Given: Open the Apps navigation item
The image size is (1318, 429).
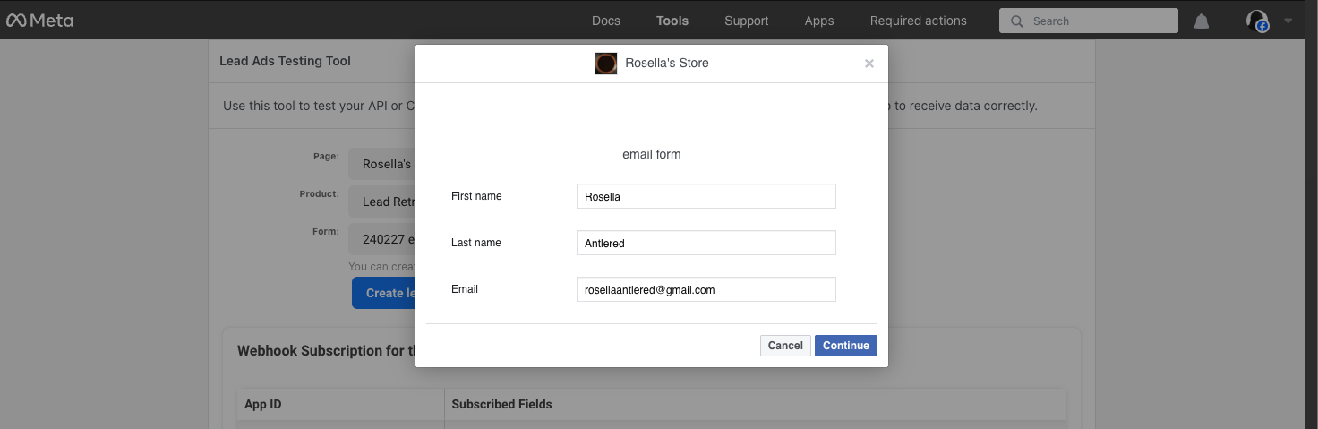Looking at the screenshot, I should [819, 21].
